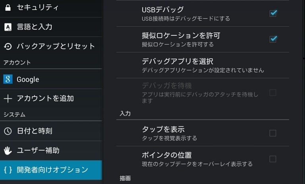Check the ポインタの位置 checkbox
The image size is (305, 184).
click(273, 159)
